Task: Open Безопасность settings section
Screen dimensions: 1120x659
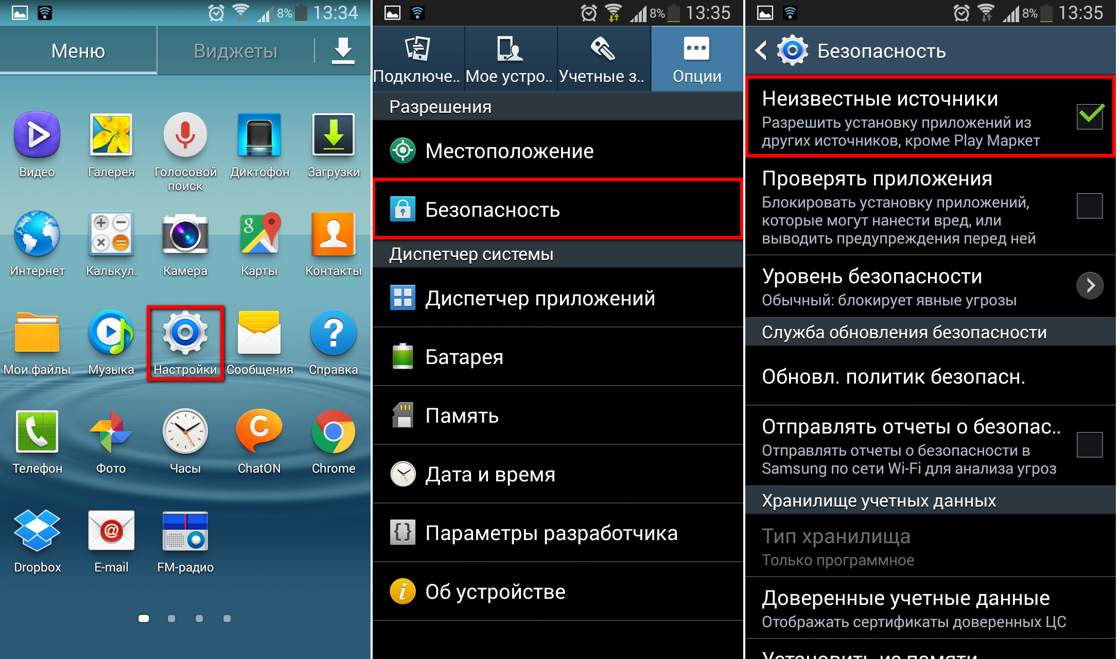Action: (x=560, y=210)
